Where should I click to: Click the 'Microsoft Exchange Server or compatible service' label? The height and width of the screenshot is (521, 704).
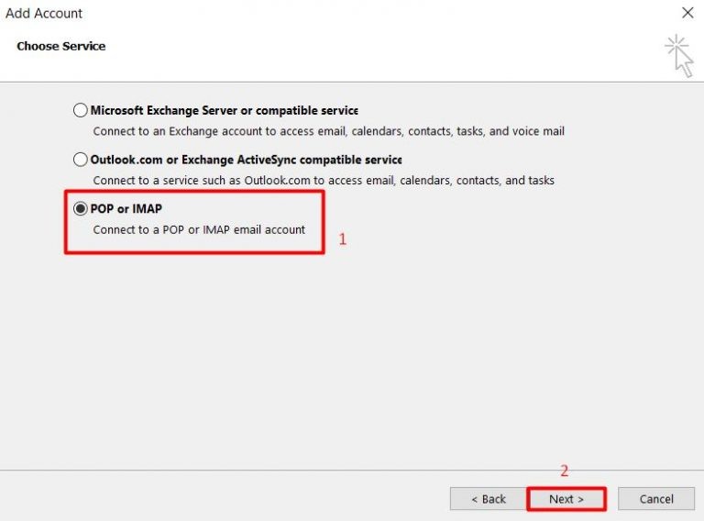[x=224, y=111]
